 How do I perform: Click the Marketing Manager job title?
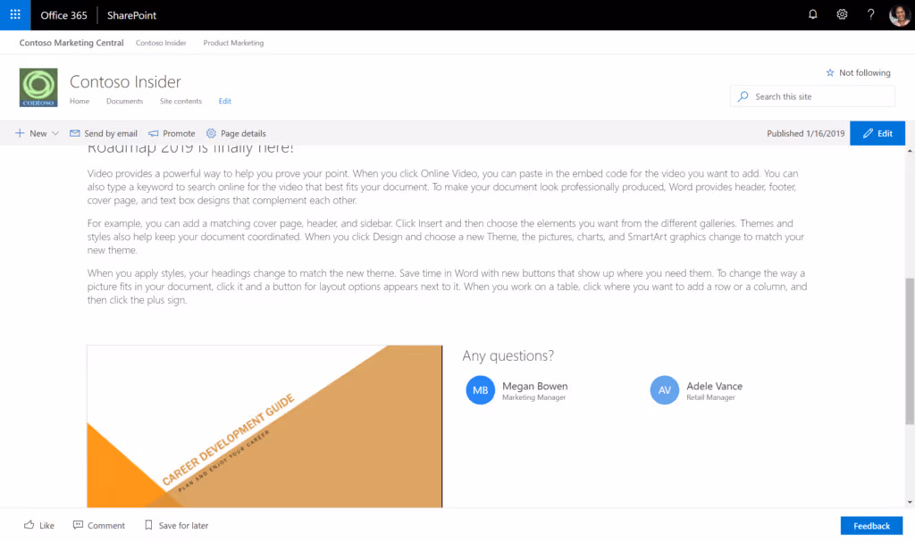click(x=534, y=397)
